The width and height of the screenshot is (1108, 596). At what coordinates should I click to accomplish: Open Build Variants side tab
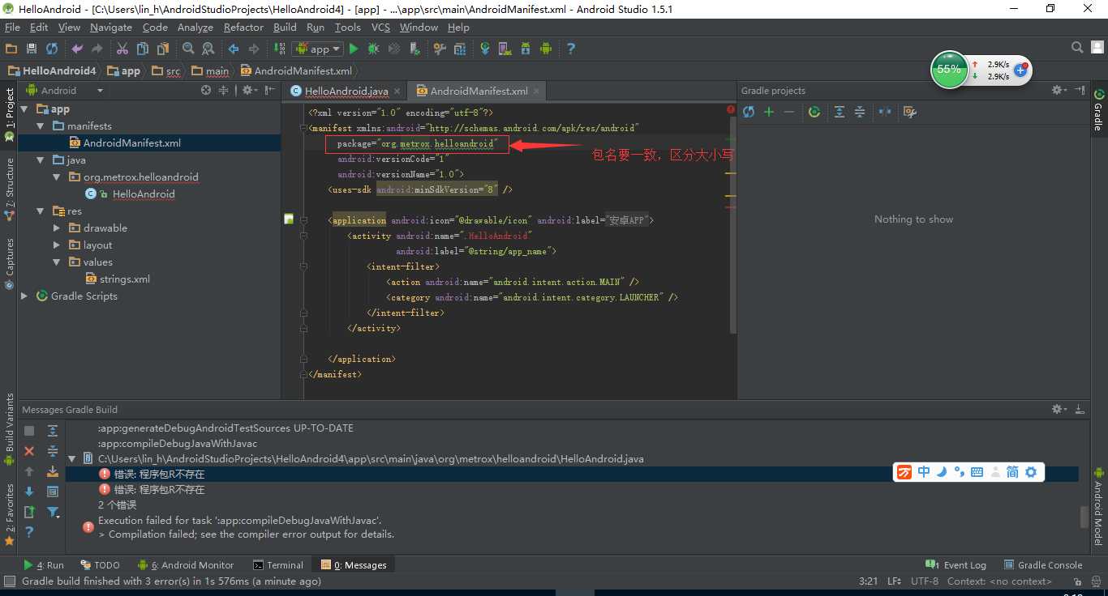coord(10,429)
